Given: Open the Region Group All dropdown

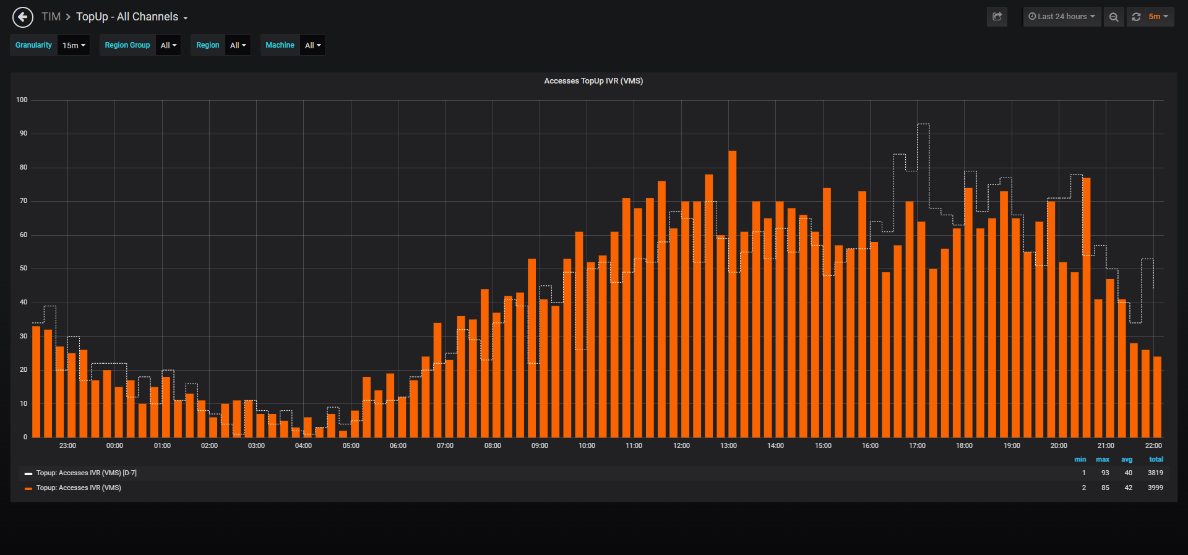Looking at the screenshot, I should click(168, 45).
